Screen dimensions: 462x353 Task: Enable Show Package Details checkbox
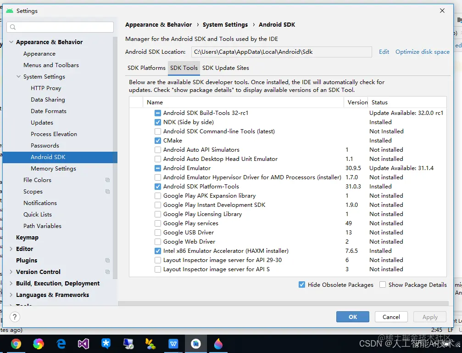(383, 285)
